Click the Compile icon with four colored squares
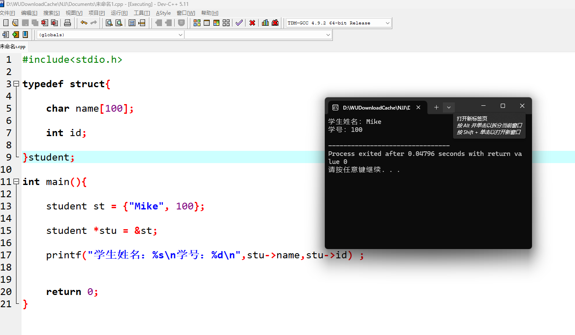The image size is (575, 335). click(x=197, y=23)
